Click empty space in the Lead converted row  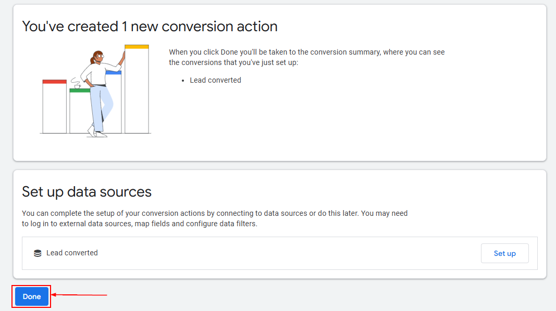pyautogui.click(x=287, y=253)
